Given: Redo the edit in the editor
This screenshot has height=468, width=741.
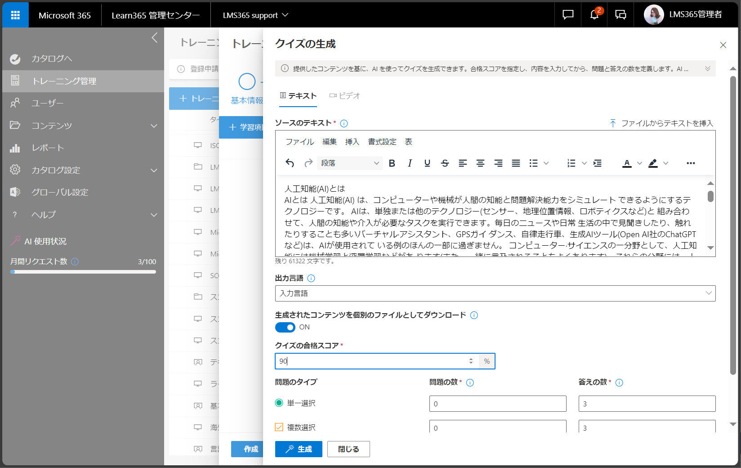Looking at the screenshot, I should (x=308, y=163).
